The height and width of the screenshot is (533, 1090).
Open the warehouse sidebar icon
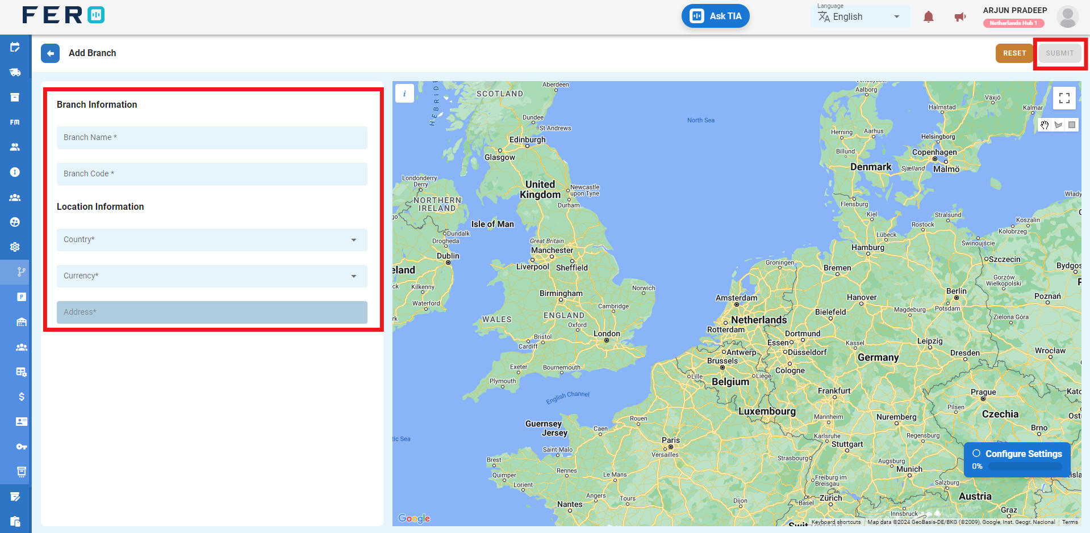tap(22, 322)
